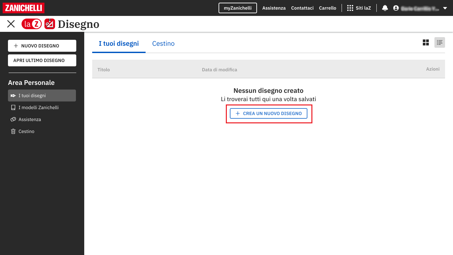
Task: Open the notifications bell
Action: click(385, 8)
